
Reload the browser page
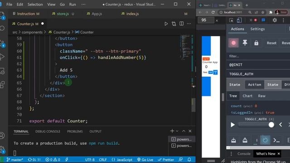click(x=213, y=12)
